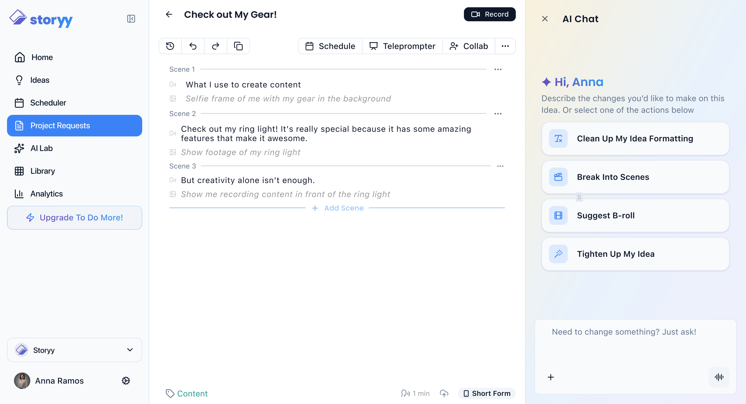The image size is (746, 404).
Task: Open version history clock icon
Action: tap(170, 46)
